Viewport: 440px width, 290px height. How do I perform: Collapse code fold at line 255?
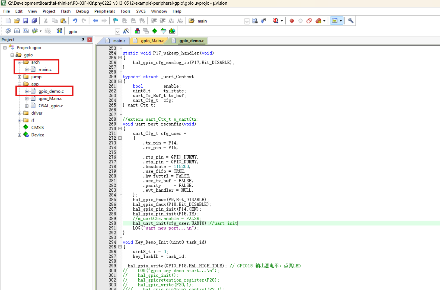click(120, 58)
